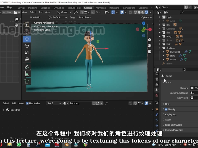The height and width of the screenshot is (148, 198).
Task: Open the Global transform orientation dropdown
Action: coord(64,12)
